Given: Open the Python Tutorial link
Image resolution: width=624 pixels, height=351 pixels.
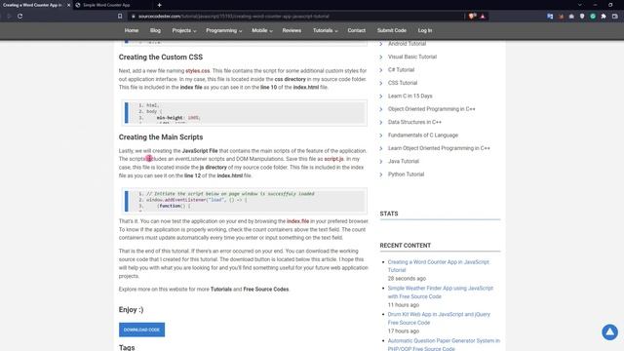Looking at the screenshot, I should coord(406,175).
